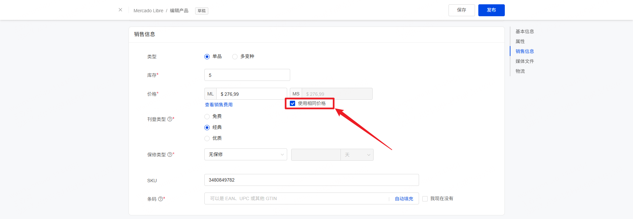The height and width of the screenshot is (219, 633).
Task: Click help icon next to 刊登类型
Action: (170, 119)
